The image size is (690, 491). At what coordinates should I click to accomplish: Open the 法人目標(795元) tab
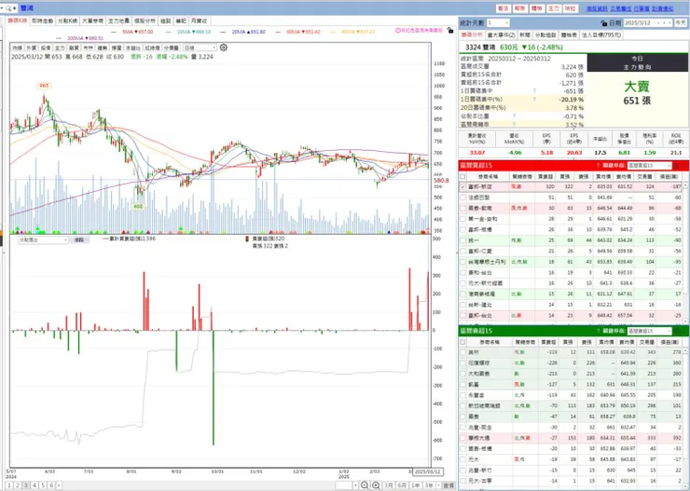pyautogui.click(x=600, y=35)
